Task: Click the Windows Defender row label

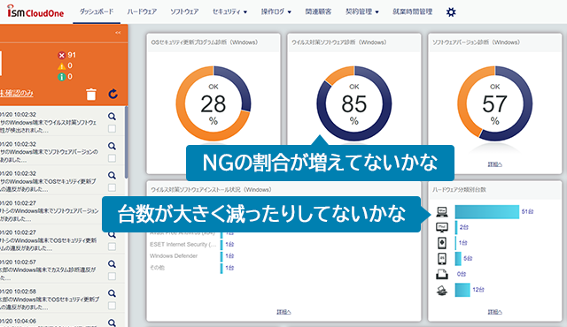Action: tap(174, 256)
